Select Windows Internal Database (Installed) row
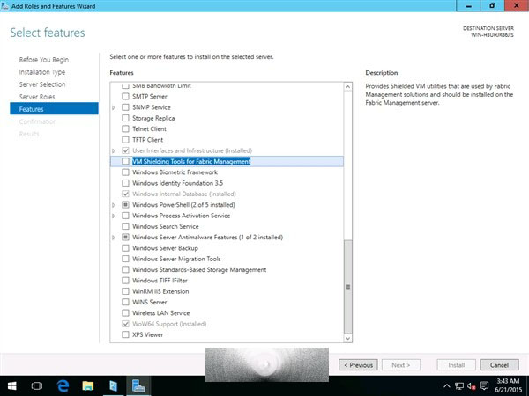Viewport: 529px width, 396px height. (227, 194)
